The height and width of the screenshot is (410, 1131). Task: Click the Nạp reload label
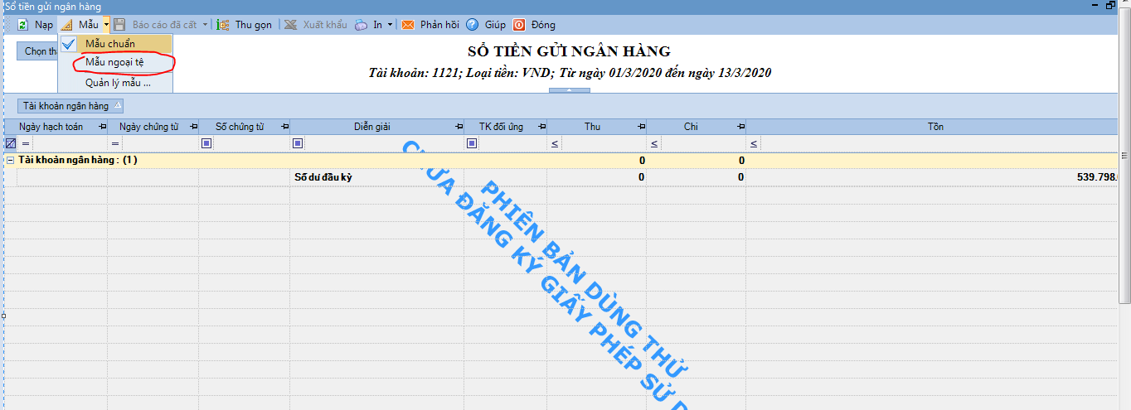point(44,25)
